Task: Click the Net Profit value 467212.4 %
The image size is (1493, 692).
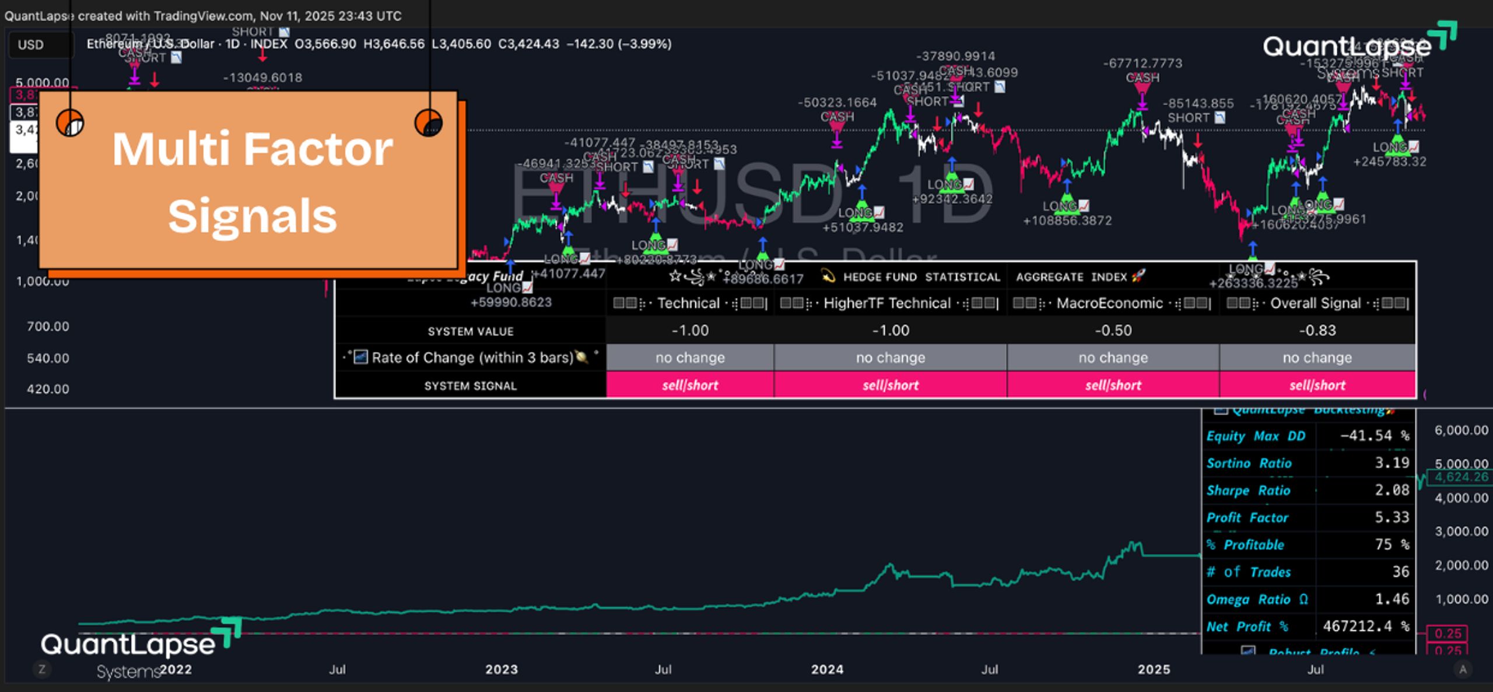Action: (1366, 626)
